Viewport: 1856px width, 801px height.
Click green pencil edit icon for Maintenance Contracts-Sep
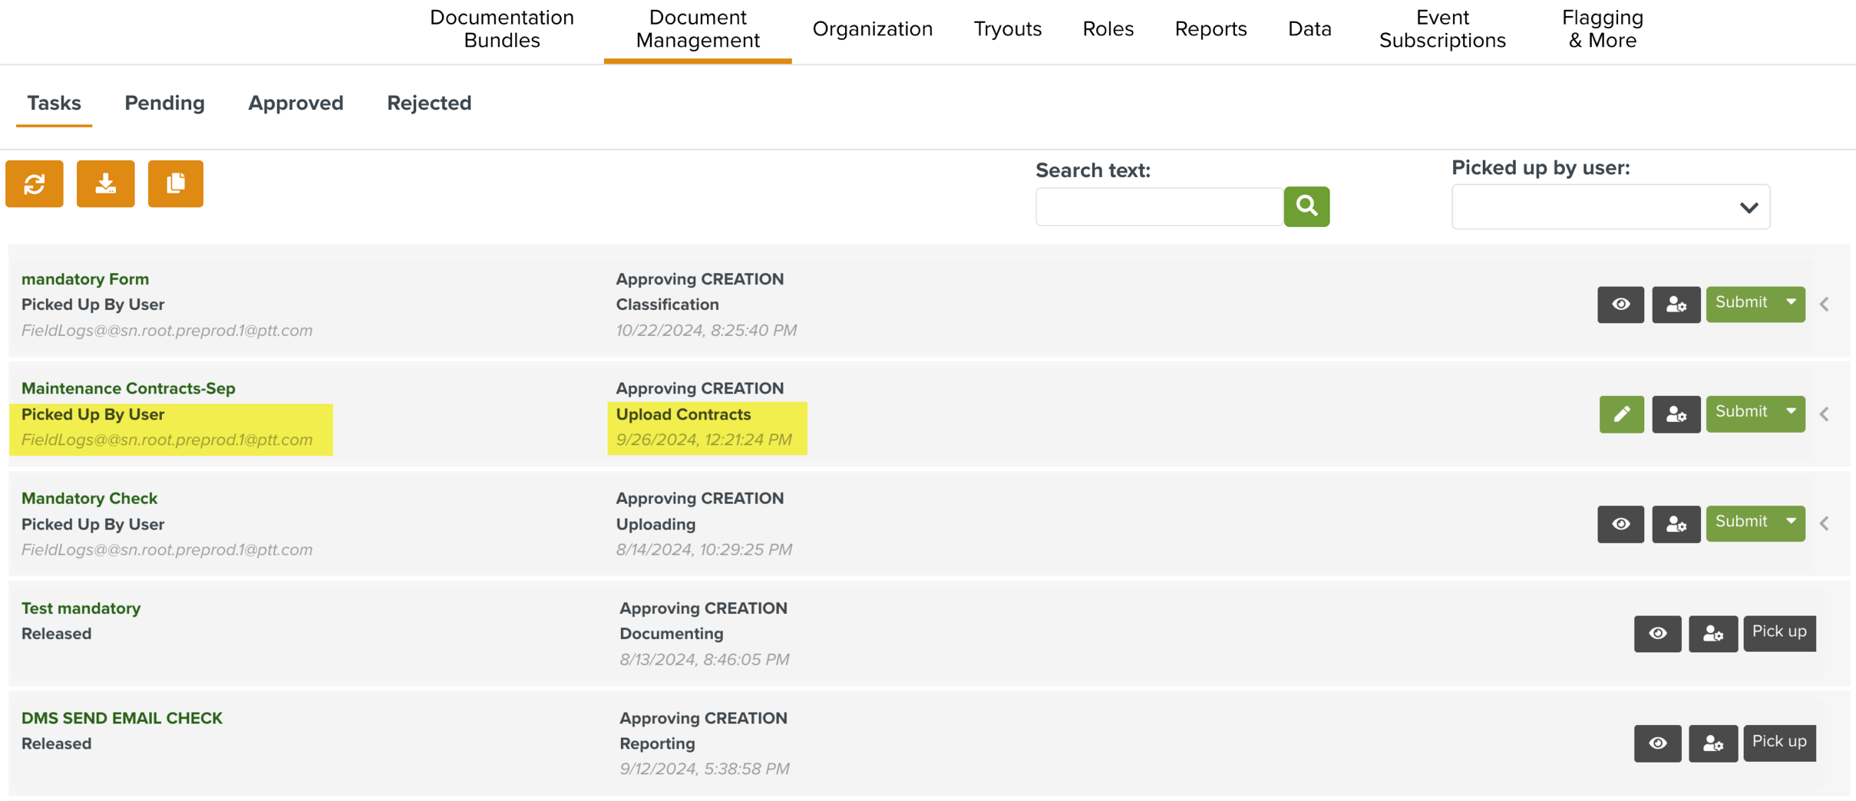[1621, 414]
